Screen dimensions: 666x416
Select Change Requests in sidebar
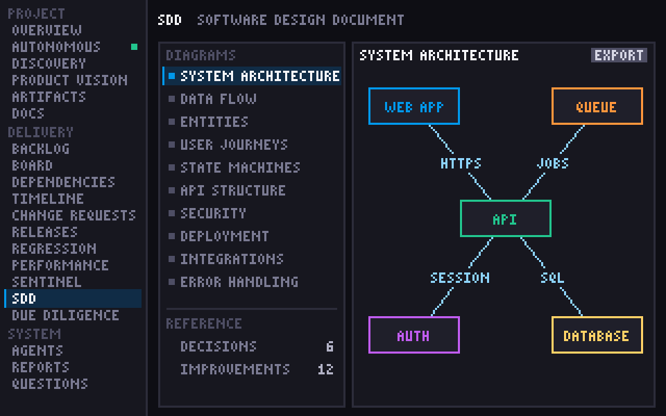[74, 215]
